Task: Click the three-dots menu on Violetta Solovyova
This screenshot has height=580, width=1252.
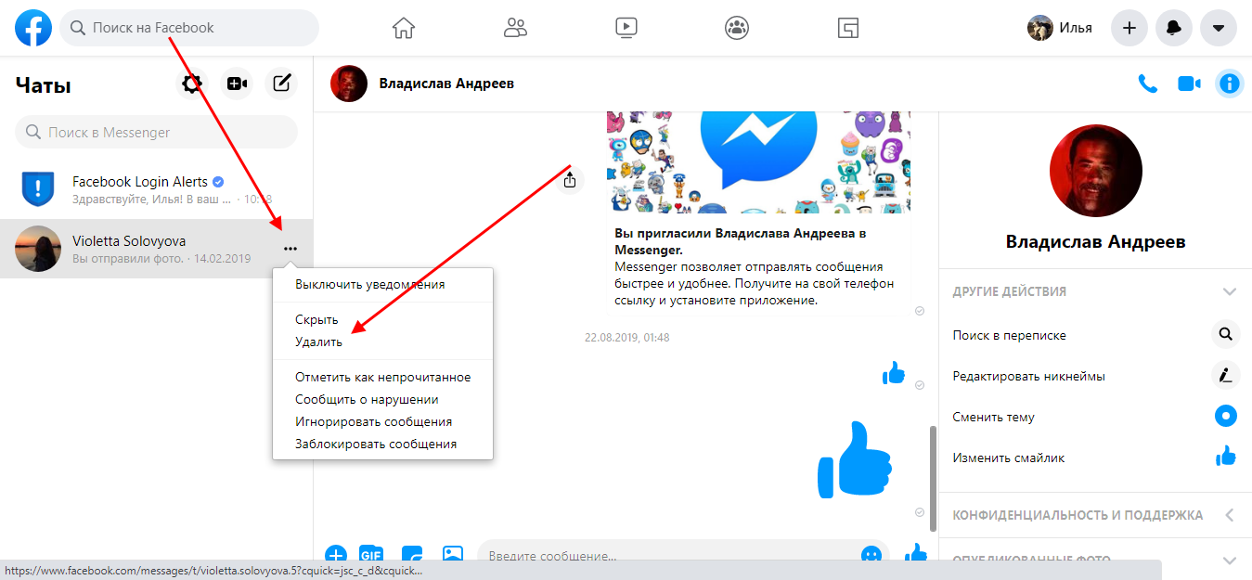Action: [290, 249]
